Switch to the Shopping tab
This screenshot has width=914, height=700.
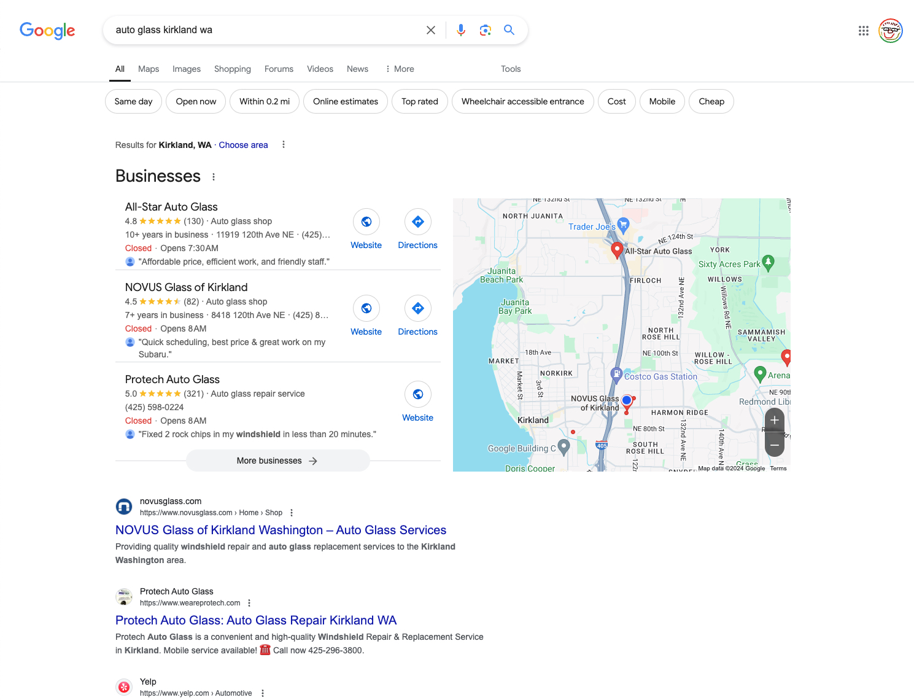click(233, 69)
